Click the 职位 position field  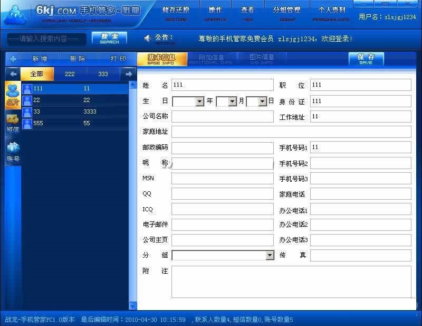pos(361,85)
